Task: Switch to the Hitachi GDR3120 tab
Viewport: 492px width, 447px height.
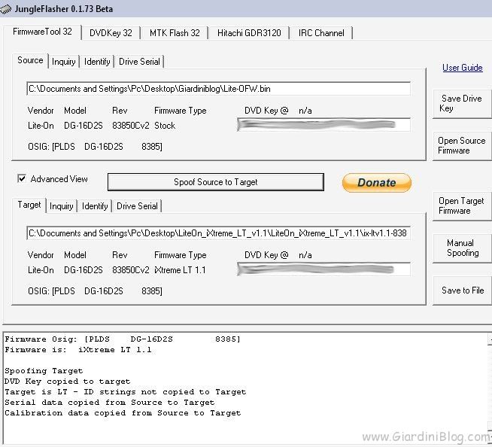Action: [x=249, y=33]
